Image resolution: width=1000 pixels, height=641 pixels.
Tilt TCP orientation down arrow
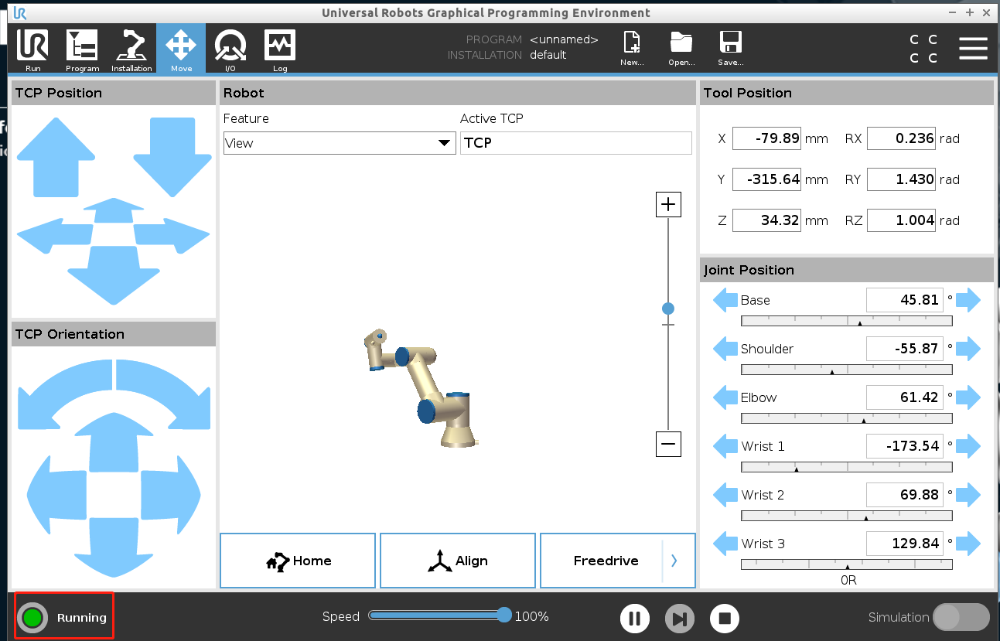[x=114, y=547]
